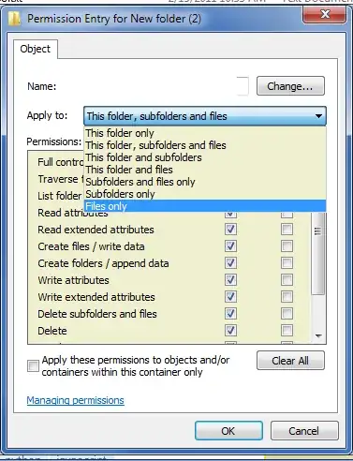This screenshot has width=353, height=461.
Task: Click the permissions list scrollbar thumb
Action: tap(318, 253)
